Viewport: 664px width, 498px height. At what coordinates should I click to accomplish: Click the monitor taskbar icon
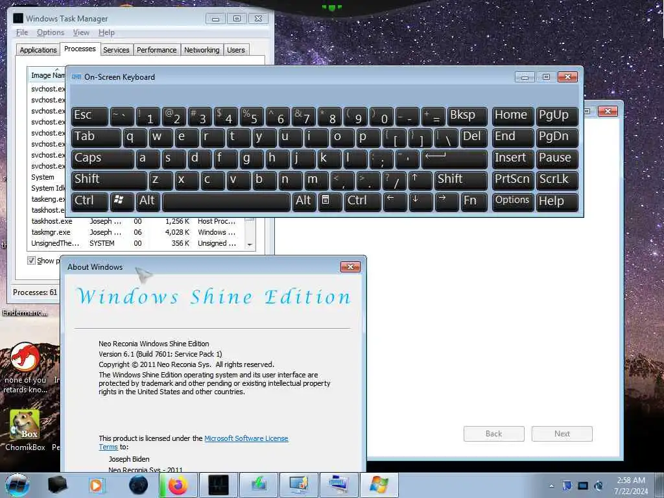pos(298,485)
